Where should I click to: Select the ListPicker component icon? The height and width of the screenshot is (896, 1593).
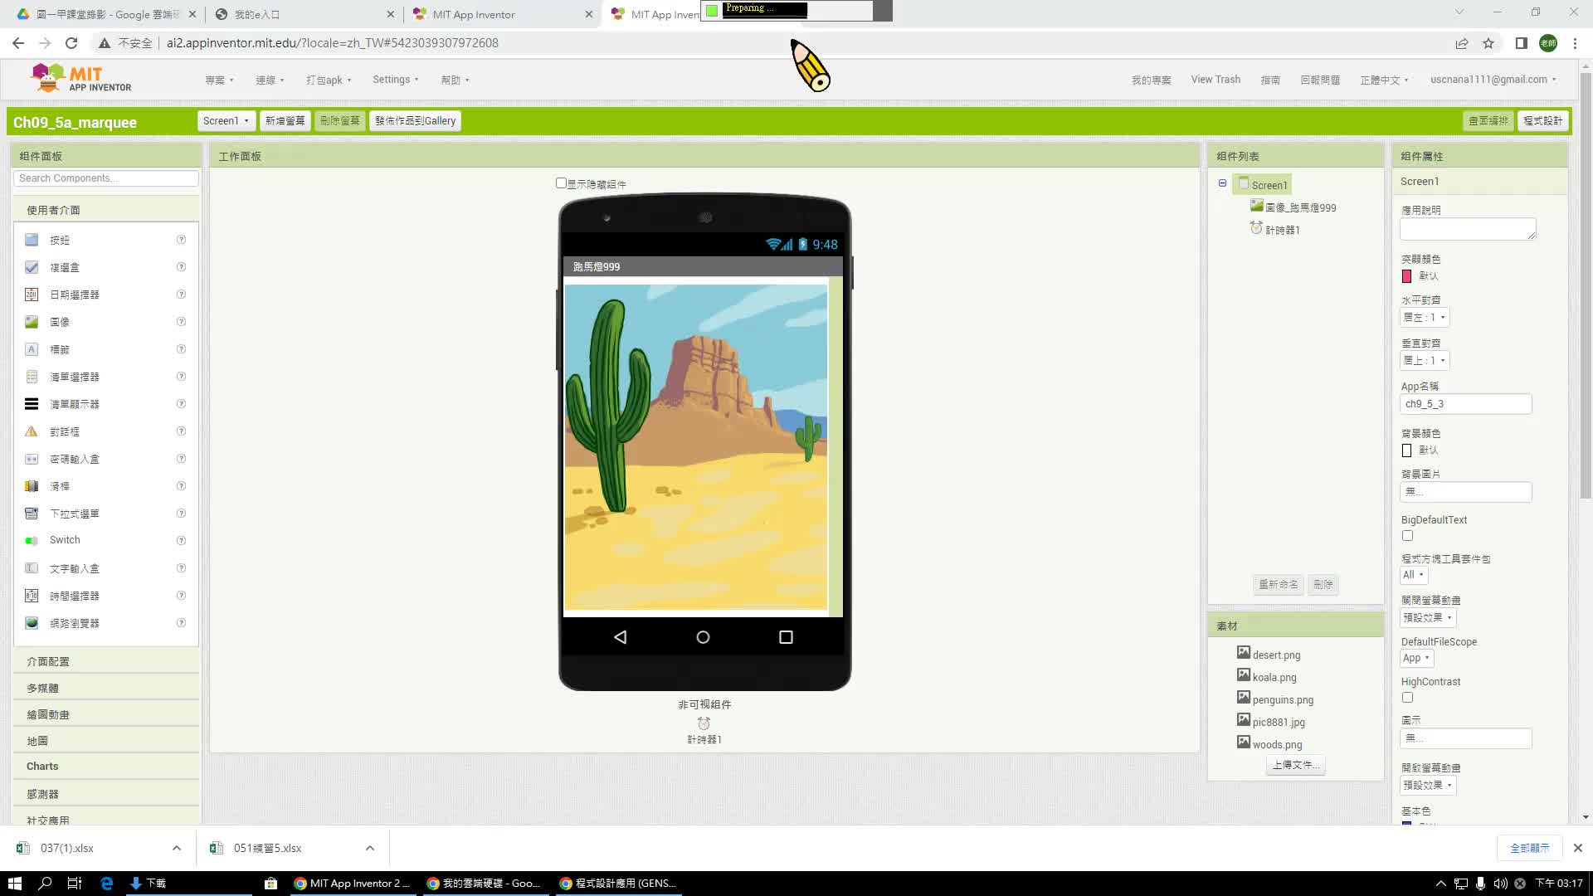coord(32,377)
